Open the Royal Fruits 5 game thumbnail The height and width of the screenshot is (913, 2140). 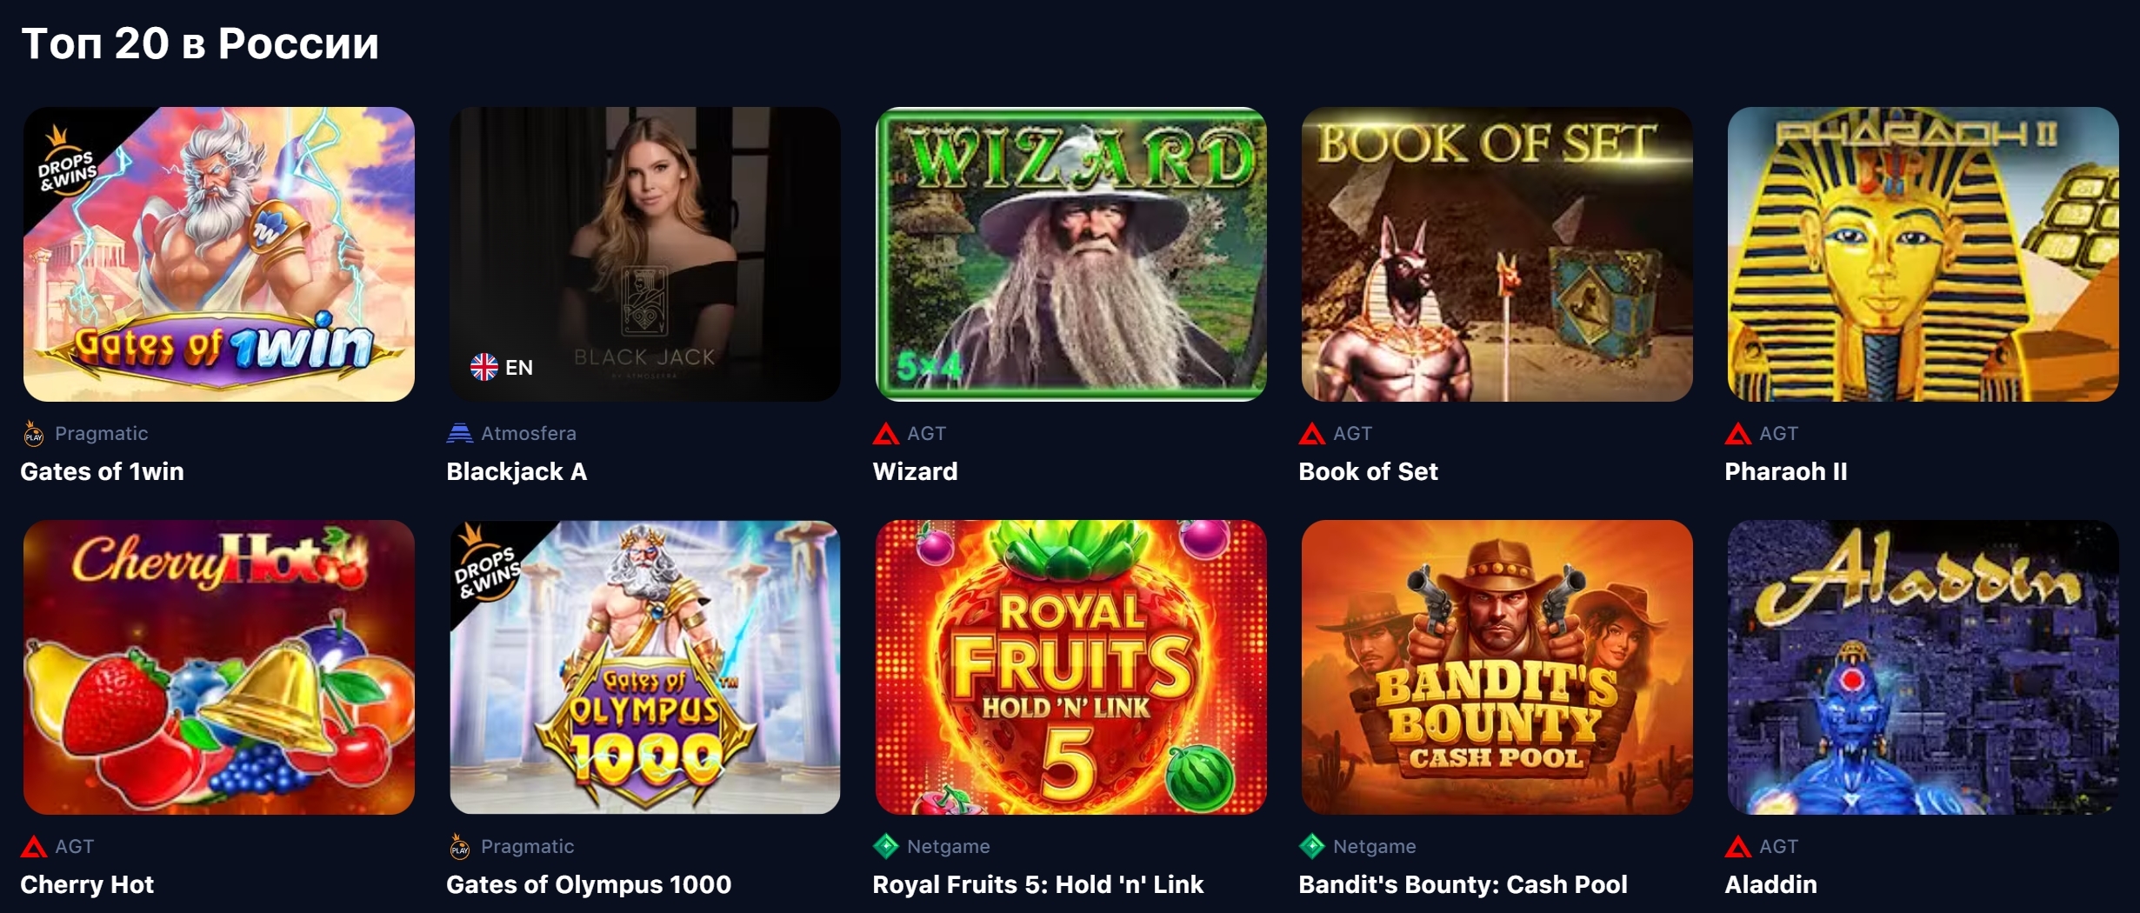[1070, 667]
